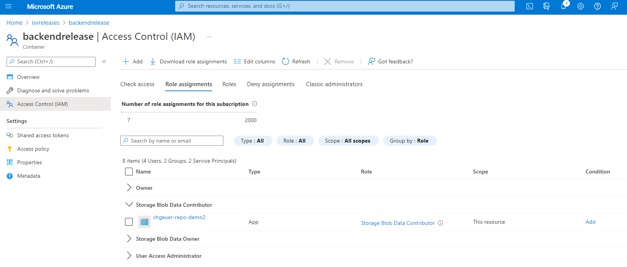This screenshot has height=267, width=627.
Task: Open Diagnose and solve problems
Action: click(53, 90)
